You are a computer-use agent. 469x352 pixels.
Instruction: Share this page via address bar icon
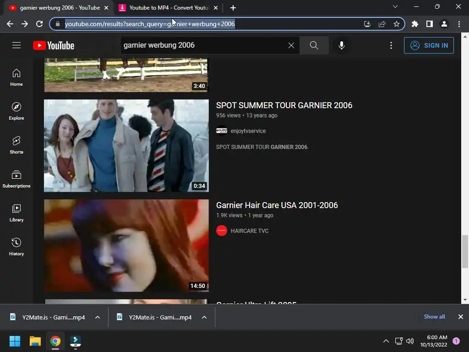tap(382, 24)
